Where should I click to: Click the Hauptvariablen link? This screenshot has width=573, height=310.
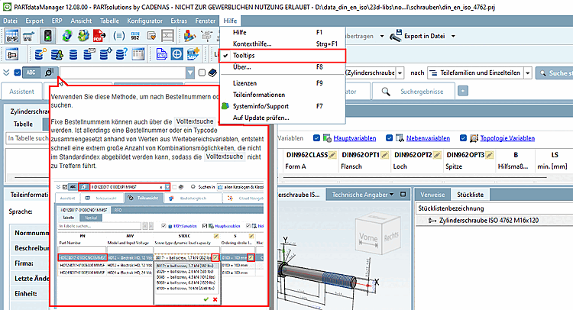pyautogui.click(x=354, y=138)
